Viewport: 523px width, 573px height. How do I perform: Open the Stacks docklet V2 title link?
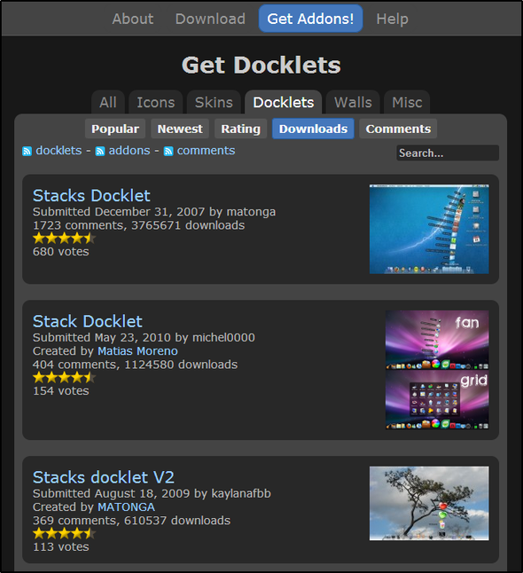click(x=104, y=477)
